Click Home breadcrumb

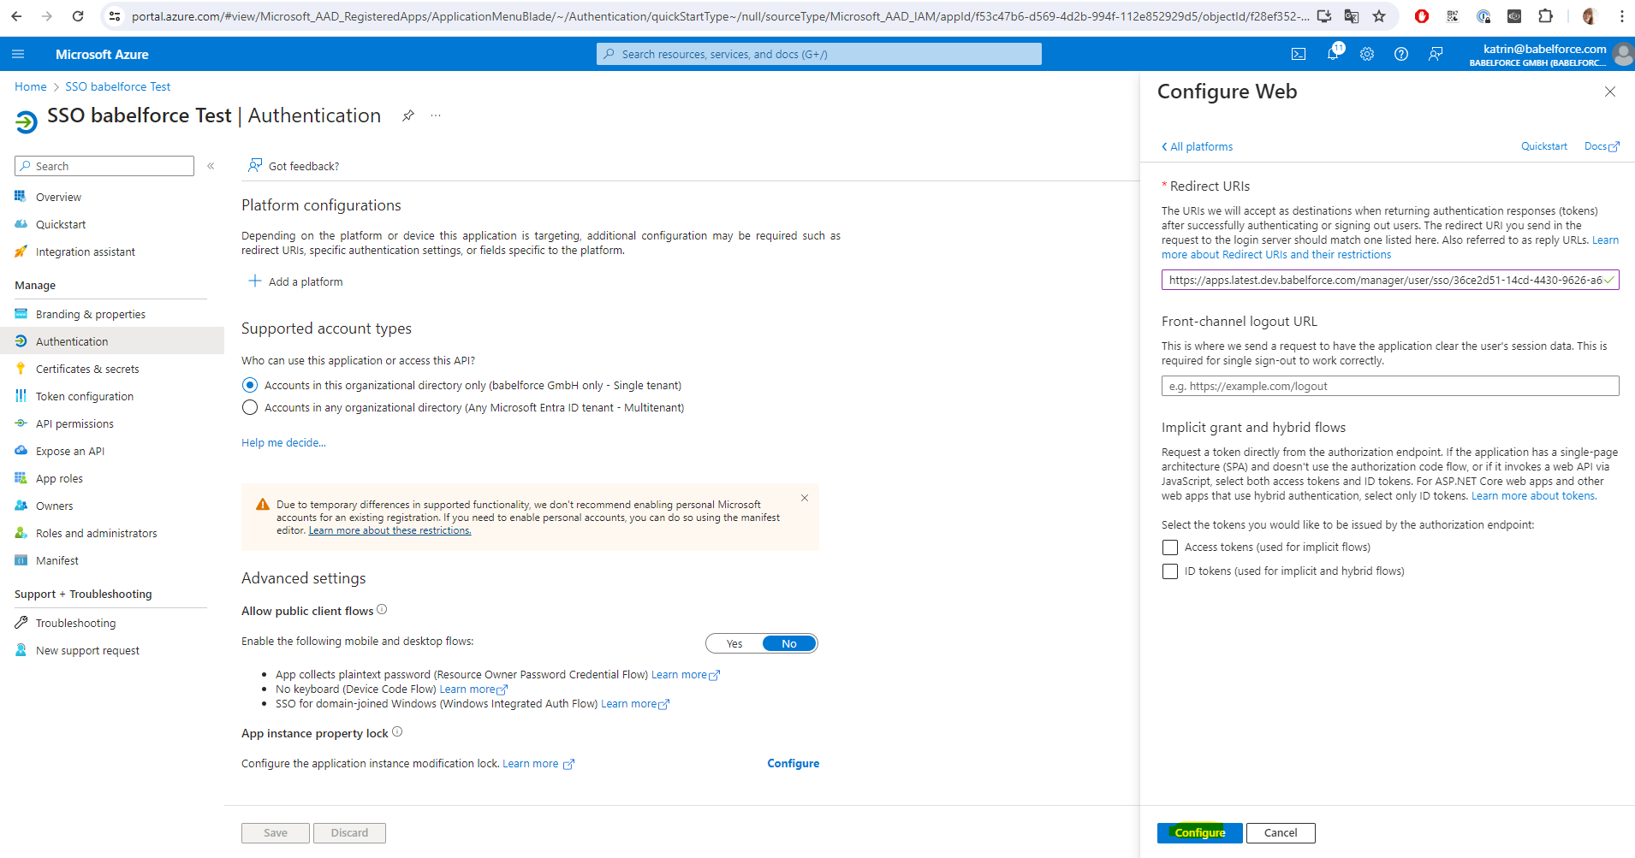31,86
